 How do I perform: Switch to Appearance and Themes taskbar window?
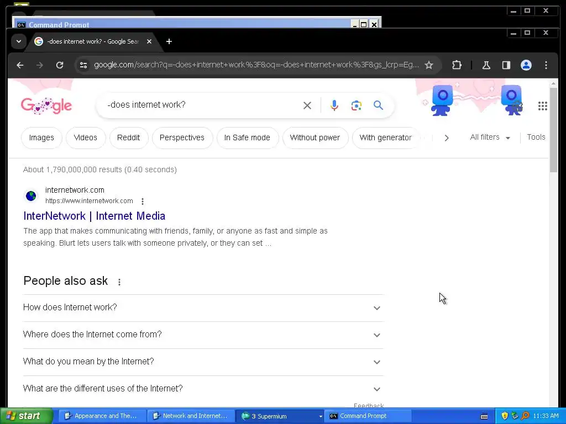click(102, 416)
